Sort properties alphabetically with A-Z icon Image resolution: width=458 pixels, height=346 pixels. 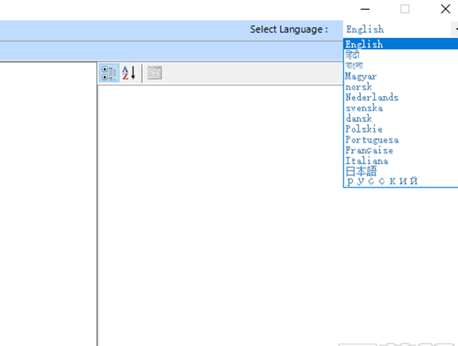pyautogui.click(x=129, y=73)
